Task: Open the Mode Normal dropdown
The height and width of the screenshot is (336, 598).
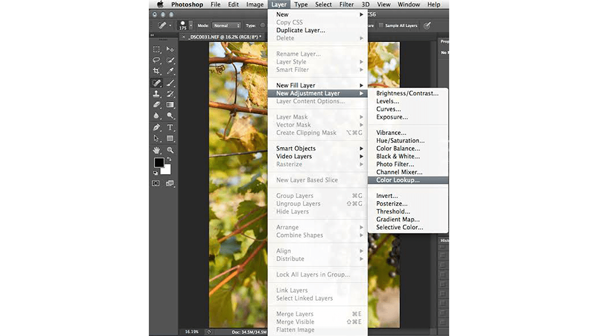Action: 226,25
